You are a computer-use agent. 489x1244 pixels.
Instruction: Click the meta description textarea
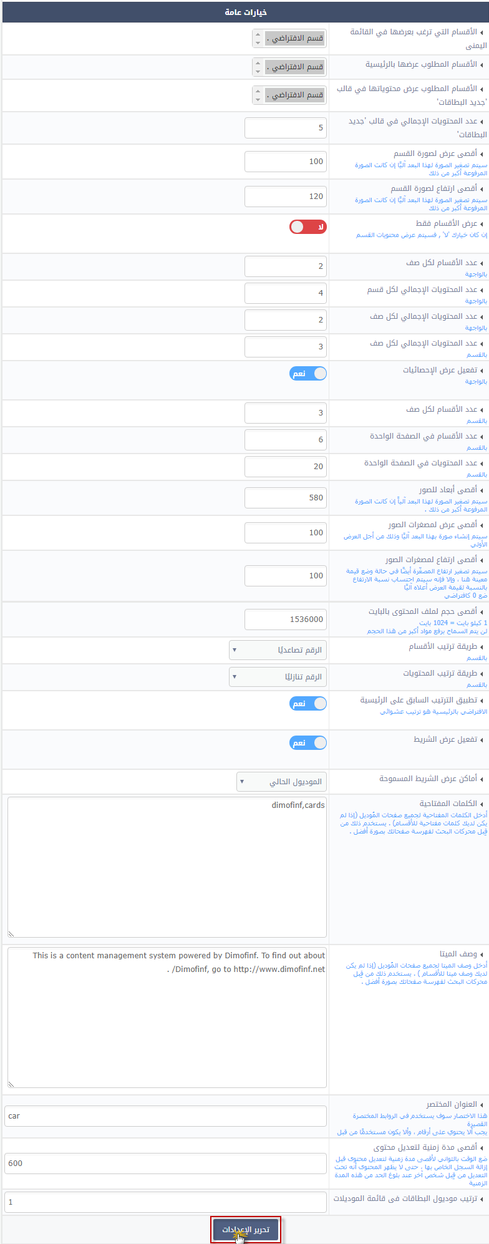(x=167, y=1018)
